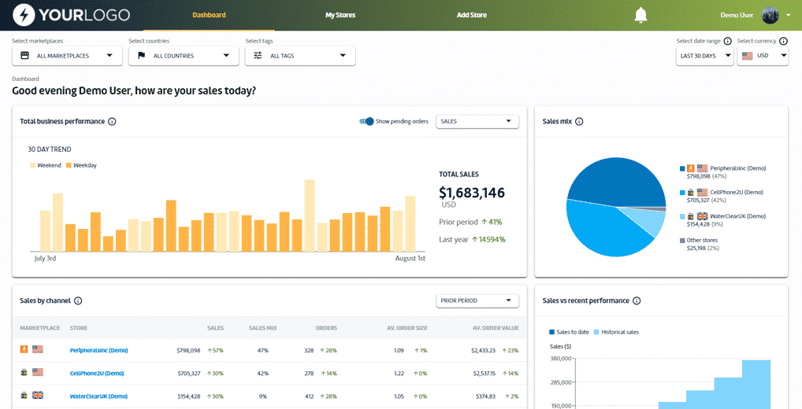The height and width of the screenshot is (409, 802).
Task: Open the All Countries dropdown
Action: point(184,56)
